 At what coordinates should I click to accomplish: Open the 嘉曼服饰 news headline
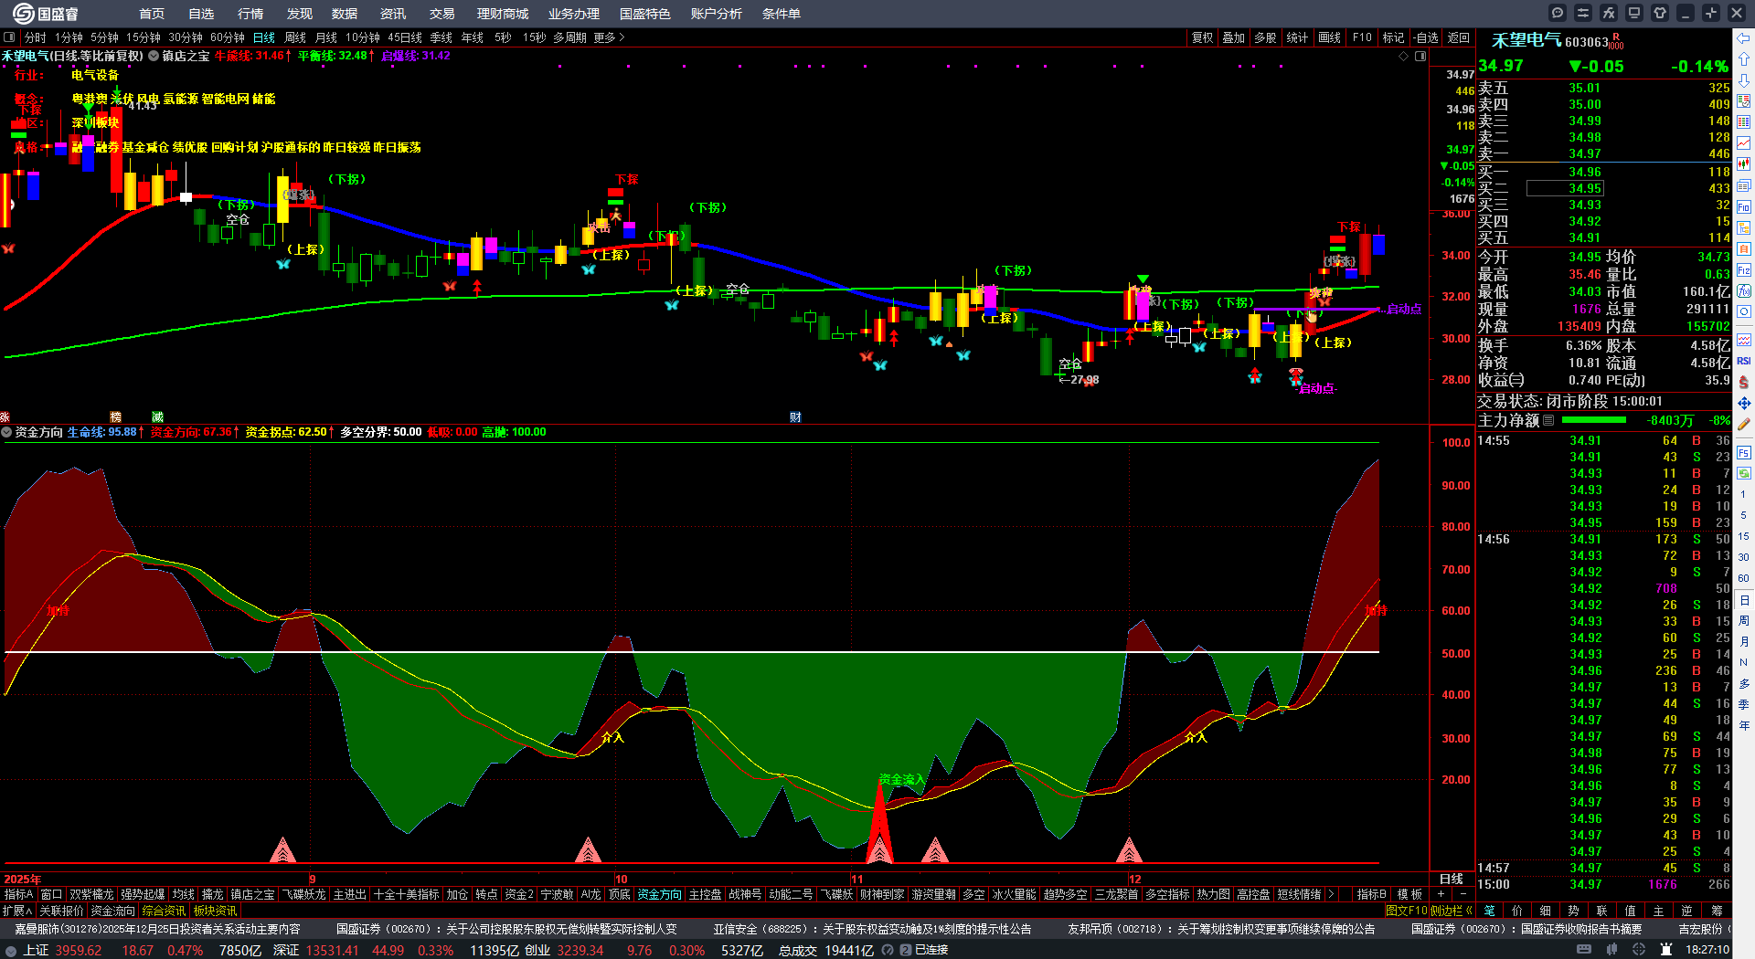tap(157, 929)
